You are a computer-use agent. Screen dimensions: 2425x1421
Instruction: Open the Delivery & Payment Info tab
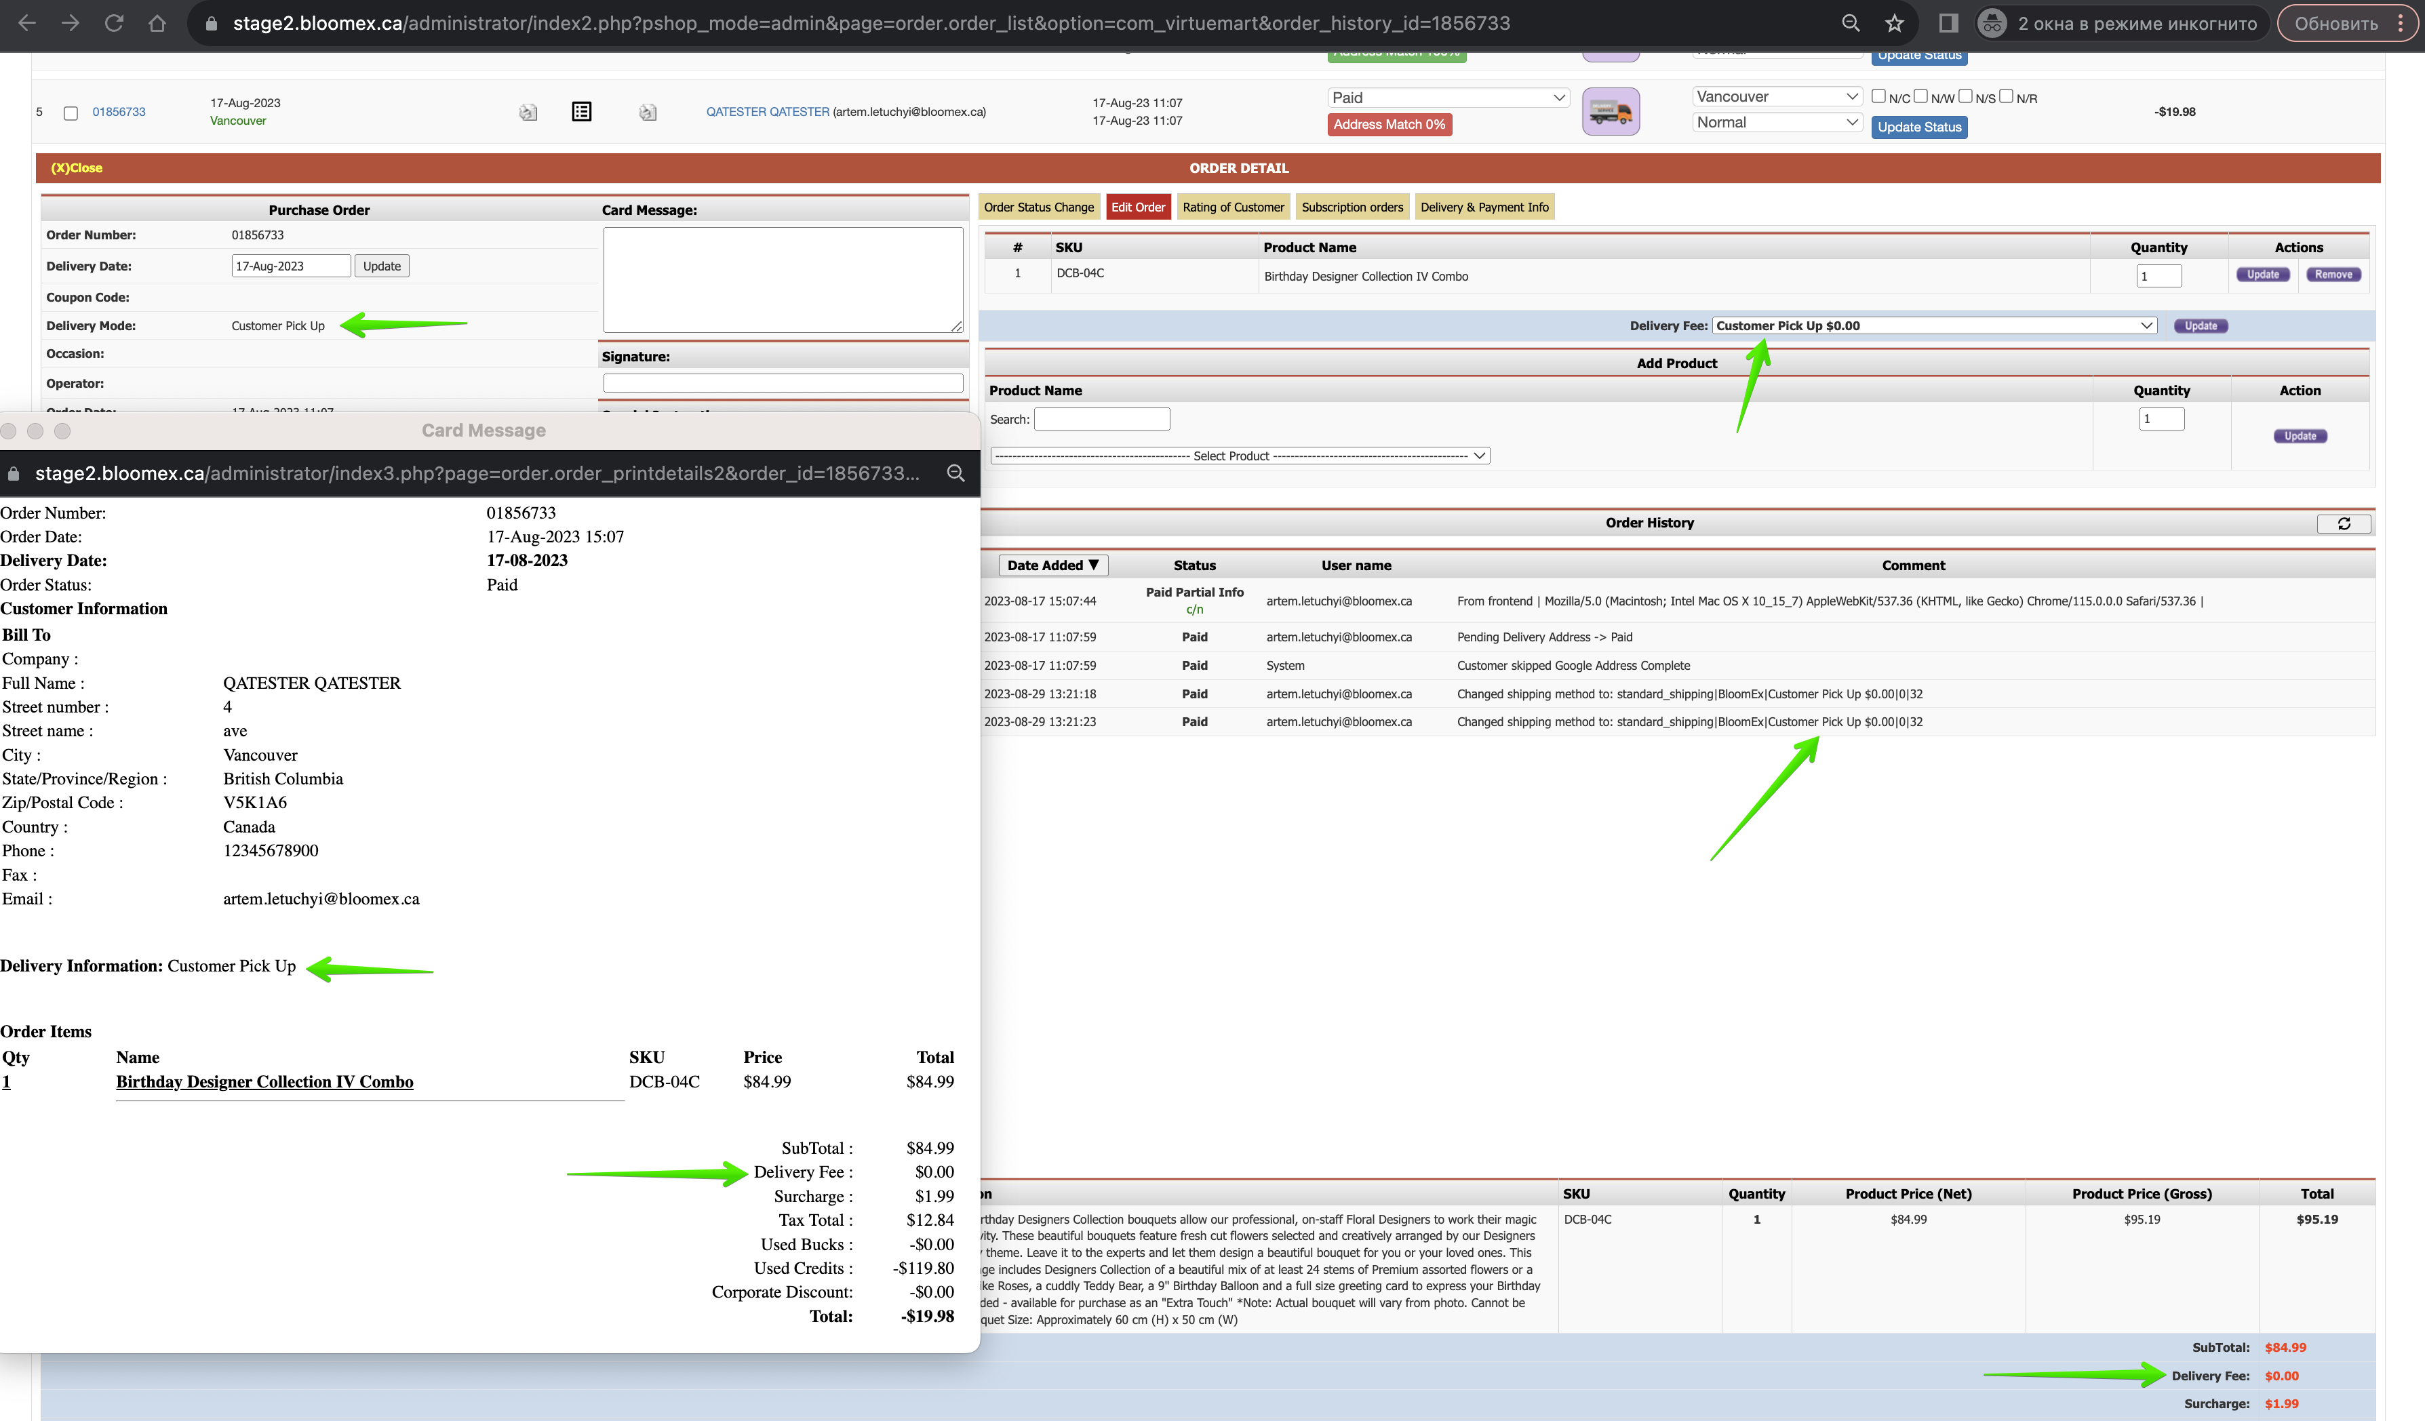coord(1484,207)
